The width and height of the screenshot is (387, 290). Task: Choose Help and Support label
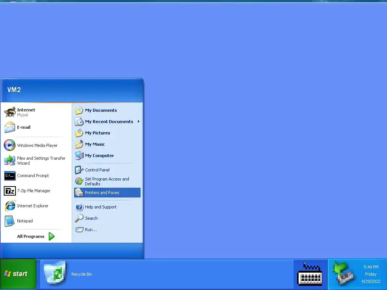coord(101,207)
